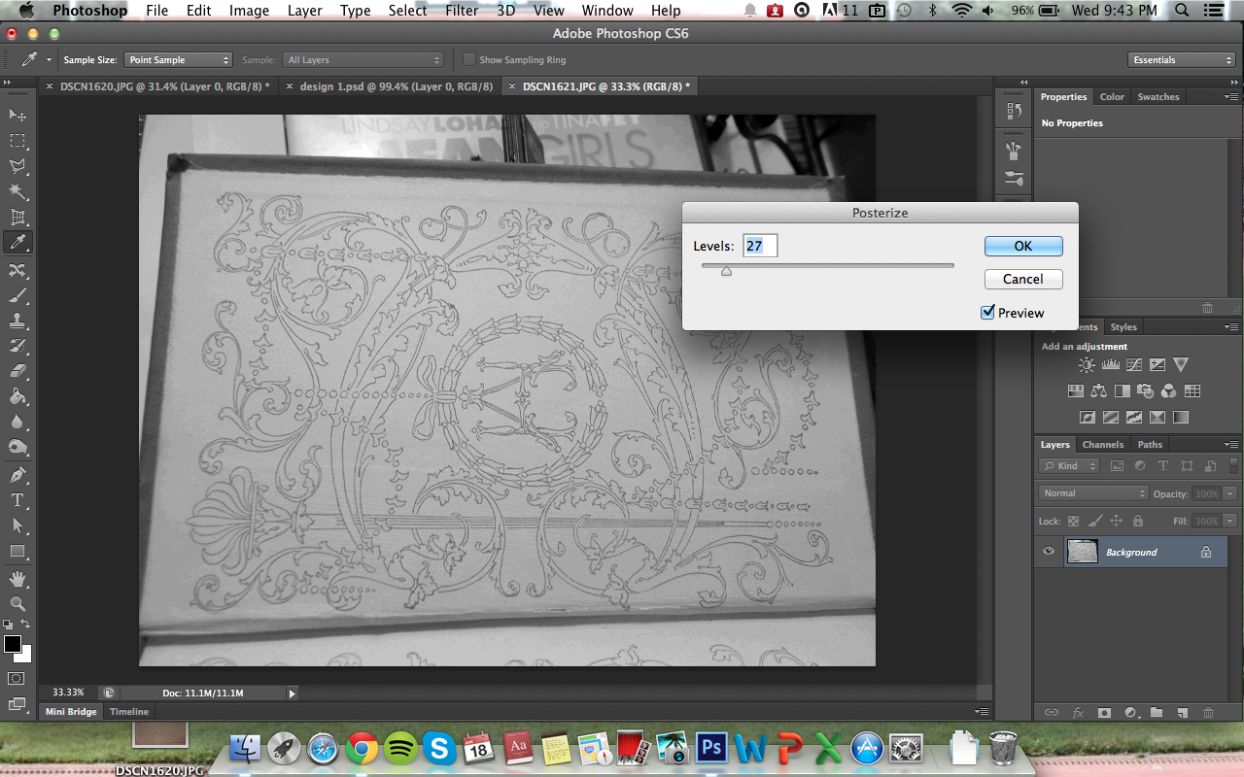Open the History collapsed panel icon
This screenshot has height=777, width=1244.
coord(1014,111)
